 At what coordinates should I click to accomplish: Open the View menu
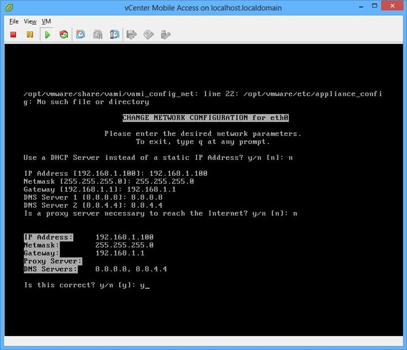30,22
